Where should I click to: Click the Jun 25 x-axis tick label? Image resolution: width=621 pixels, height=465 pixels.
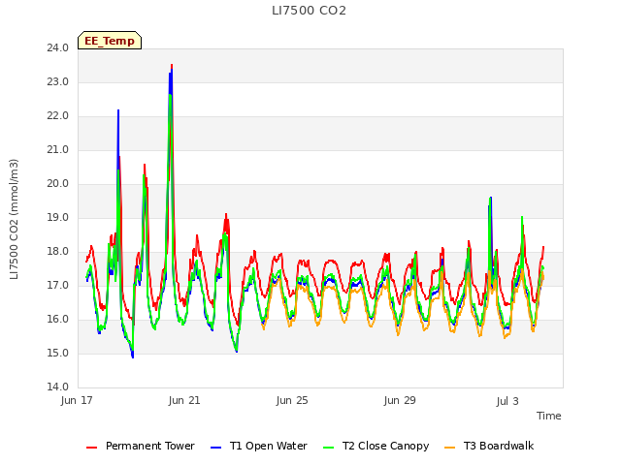coord(292,400)
